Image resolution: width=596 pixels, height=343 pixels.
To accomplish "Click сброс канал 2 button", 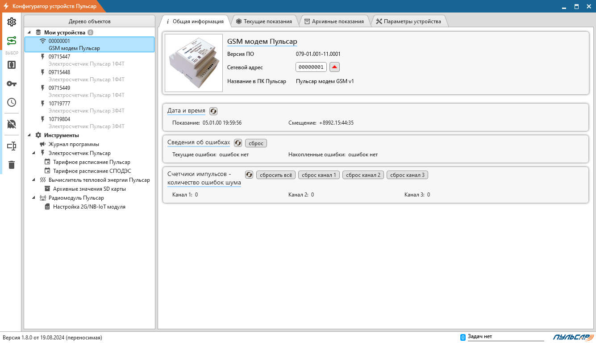I will (363, 175).
